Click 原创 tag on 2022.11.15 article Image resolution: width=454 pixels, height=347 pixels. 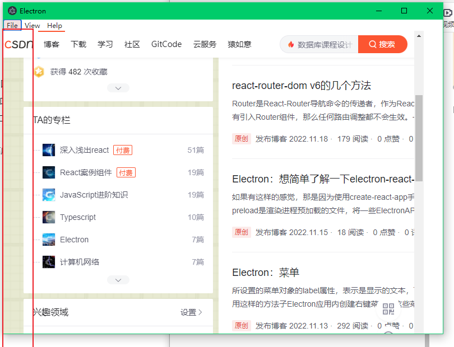coord(241,232)
